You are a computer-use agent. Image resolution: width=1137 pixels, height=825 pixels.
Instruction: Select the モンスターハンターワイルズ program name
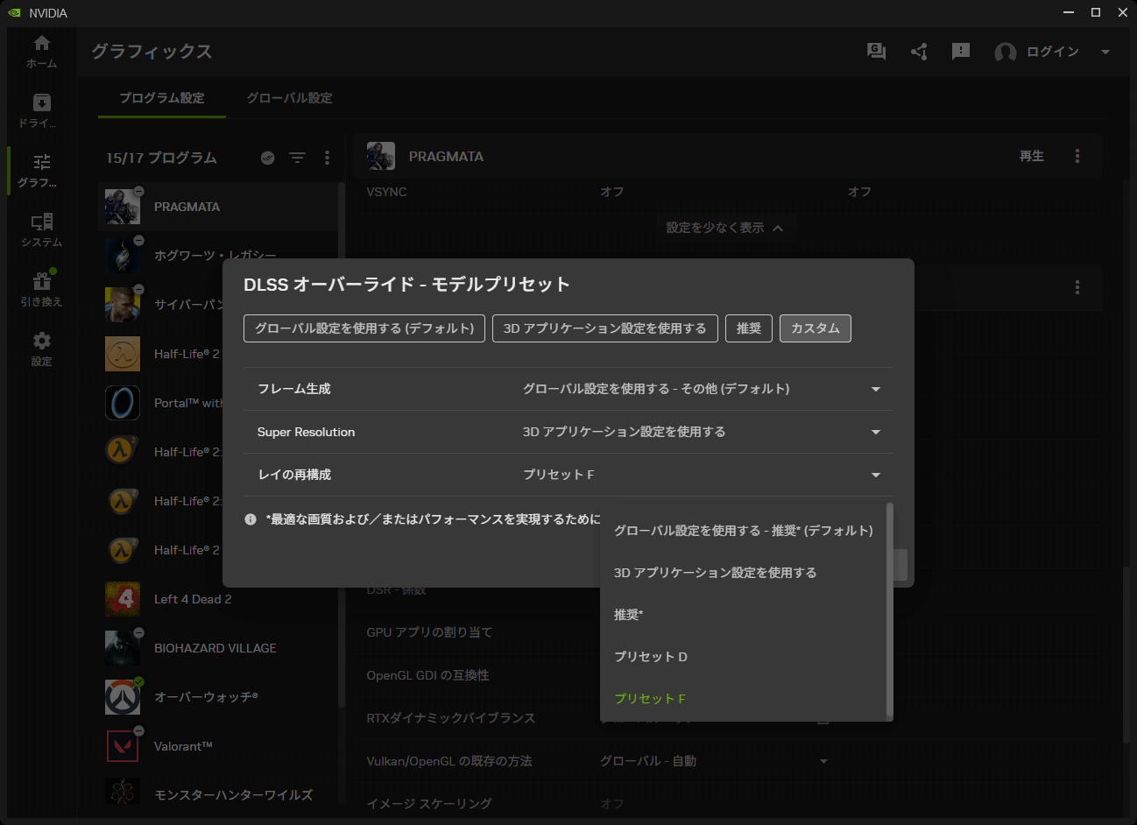point(233,795)
